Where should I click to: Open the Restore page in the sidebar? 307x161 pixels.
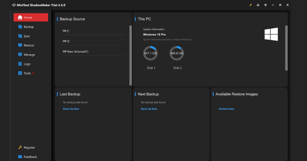pyautogui.click(x=29, y=45)
